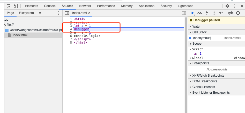Collapse the Breakpoints section
245x113 pixels.
coord(217,63)
